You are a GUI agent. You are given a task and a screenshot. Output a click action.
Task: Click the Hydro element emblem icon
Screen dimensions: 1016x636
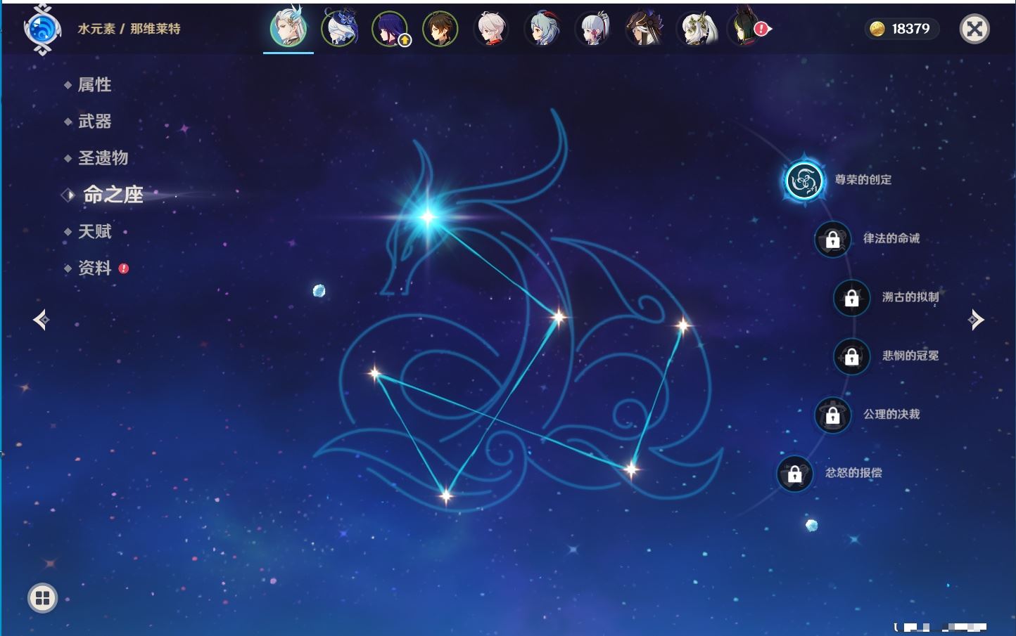pyautogui.click(x=42, y=30)
